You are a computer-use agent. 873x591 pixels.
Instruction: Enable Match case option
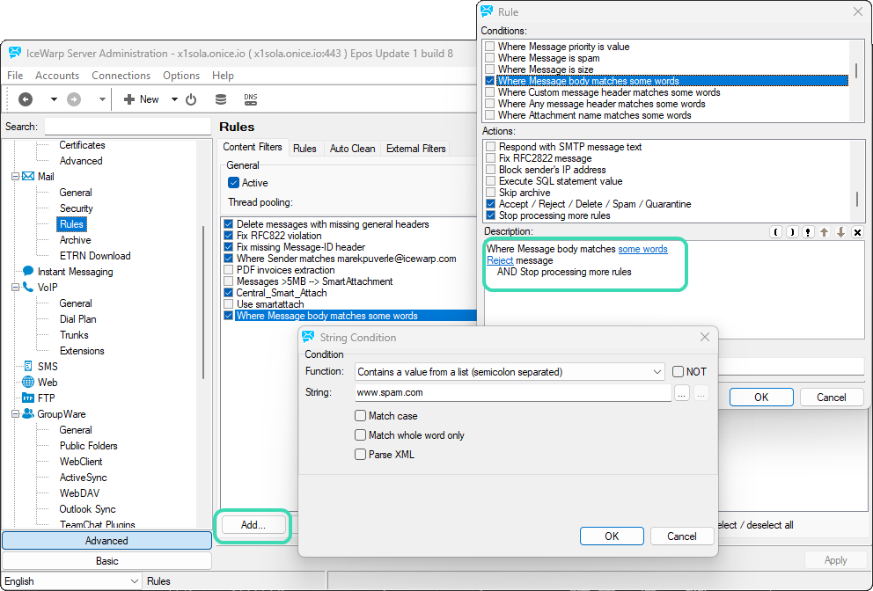360,416
